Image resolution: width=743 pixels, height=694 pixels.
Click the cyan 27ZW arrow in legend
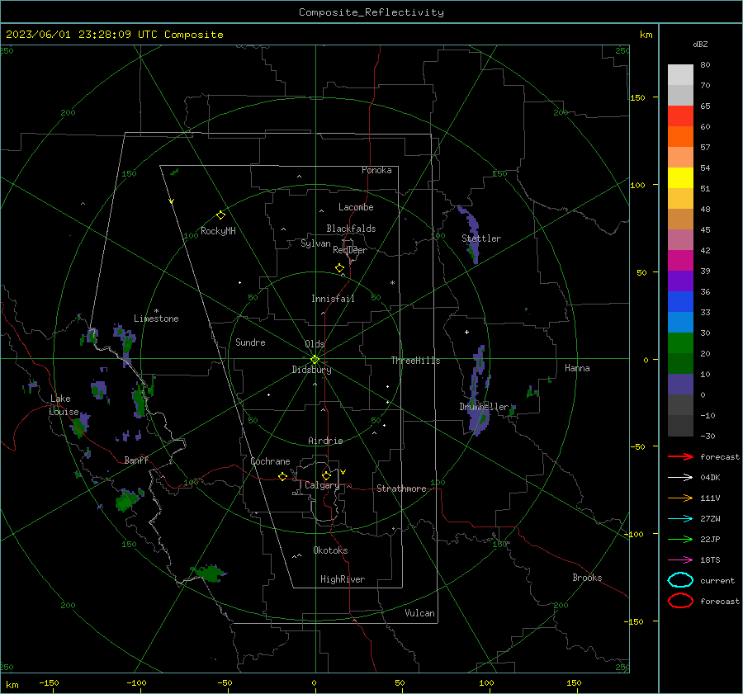[680, 519]
